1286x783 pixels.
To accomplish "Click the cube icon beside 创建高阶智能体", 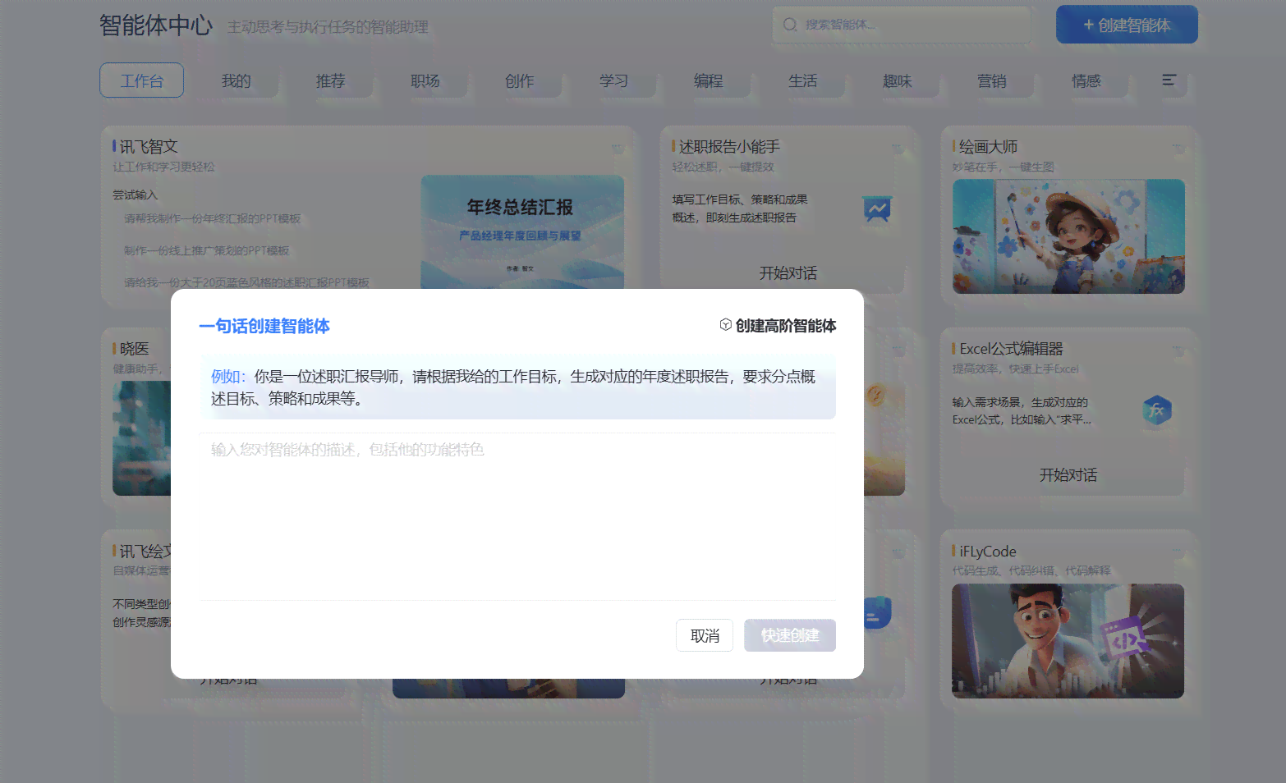I will (725, 325).
